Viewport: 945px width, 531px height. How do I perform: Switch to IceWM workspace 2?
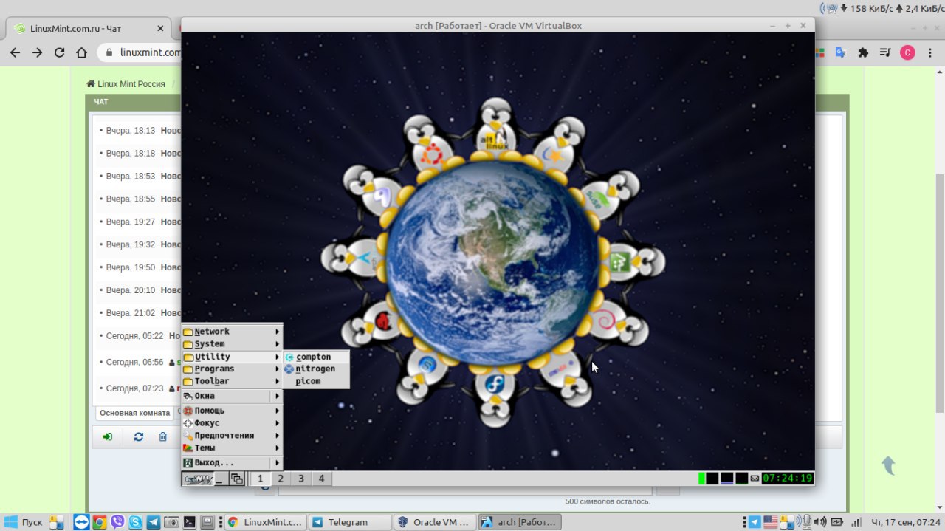pyautogui.click(x=281, y=479)
